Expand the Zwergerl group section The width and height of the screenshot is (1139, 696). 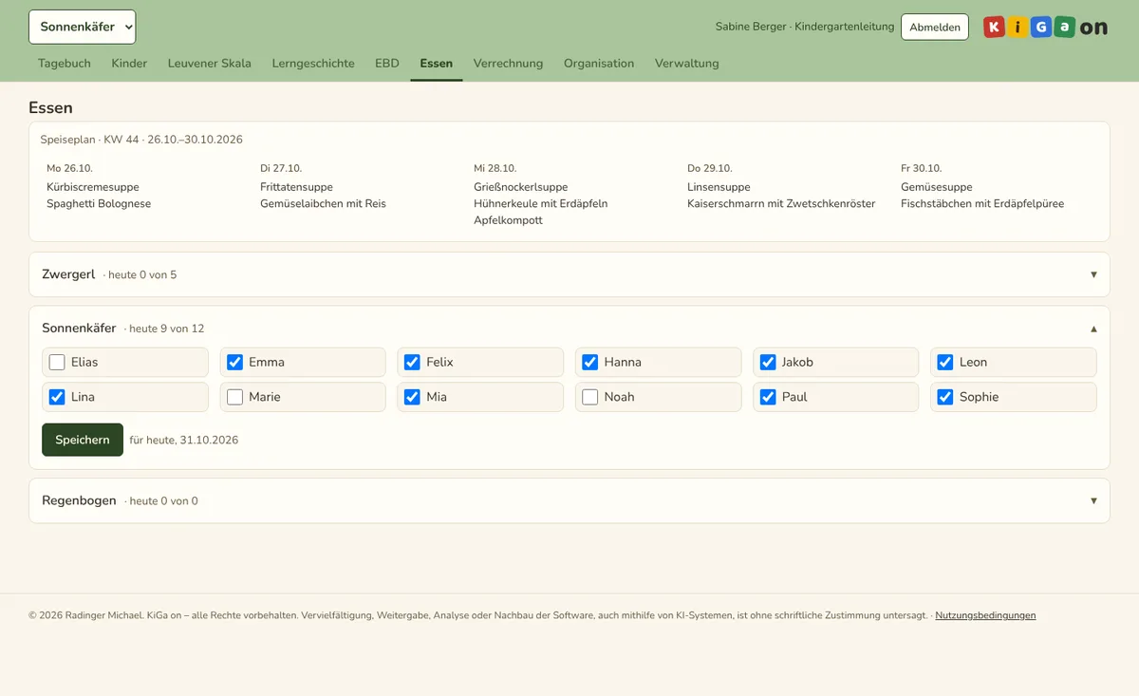point(569,274)
